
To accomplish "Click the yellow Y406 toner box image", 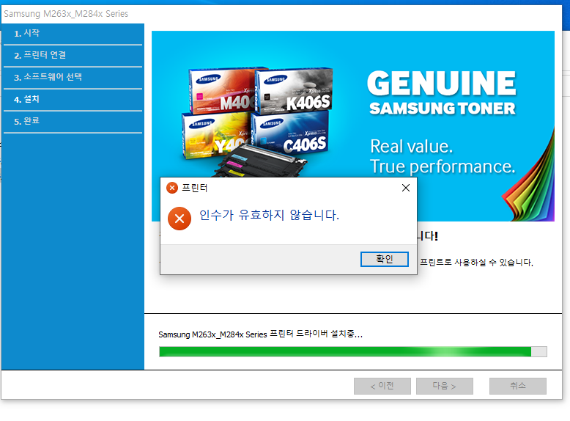I will coord(216,136).
